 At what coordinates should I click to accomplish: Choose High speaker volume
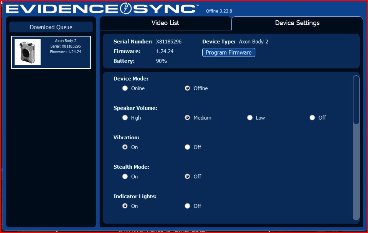[x=125, y=118]
